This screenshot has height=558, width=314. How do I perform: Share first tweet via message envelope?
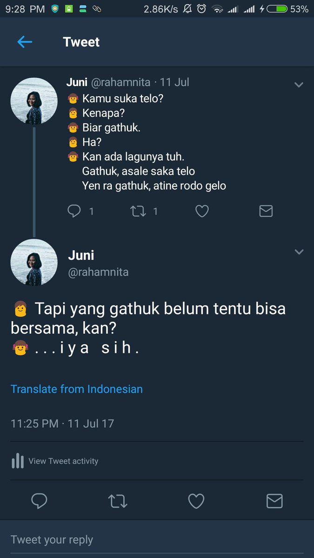pyautogui.click(x=266, y=212)
